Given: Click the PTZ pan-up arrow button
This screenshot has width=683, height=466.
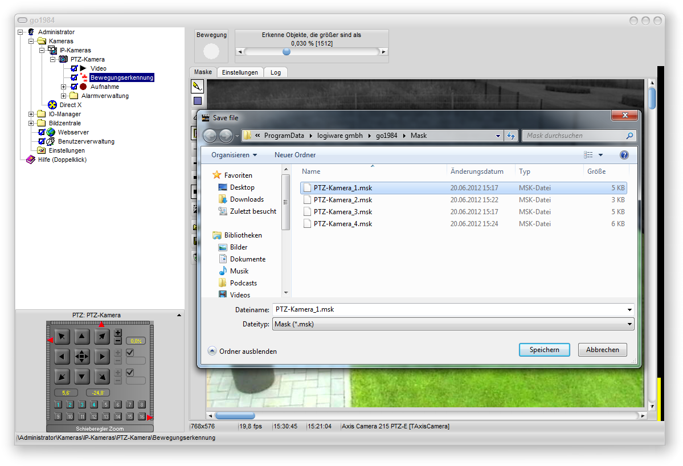Looking at the screenshot, I should pos(82,337).
